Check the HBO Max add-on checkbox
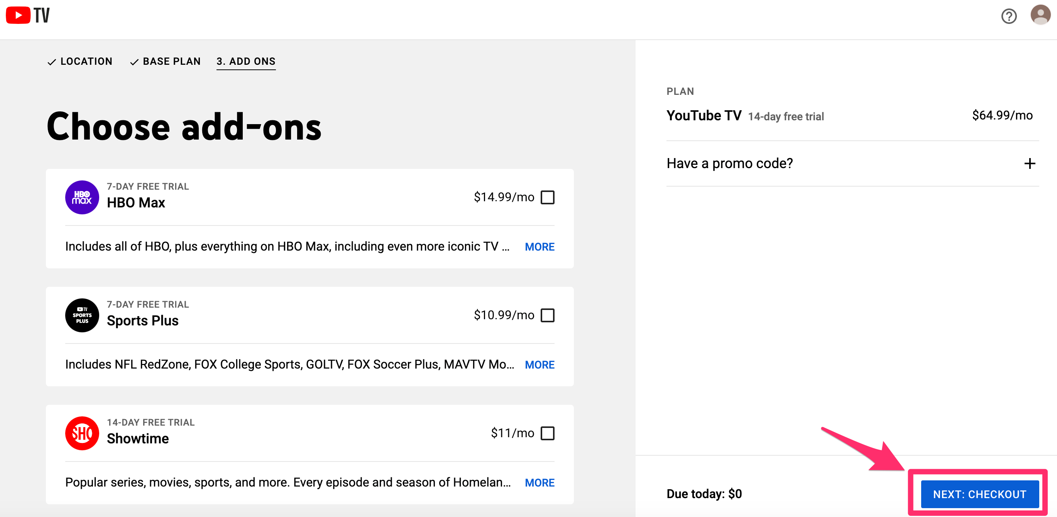The image size is (1057, 517). tap(547, 197)
